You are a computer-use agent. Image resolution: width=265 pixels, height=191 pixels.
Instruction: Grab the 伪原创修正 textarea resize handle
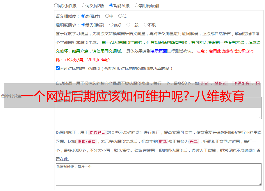(260, 184)
